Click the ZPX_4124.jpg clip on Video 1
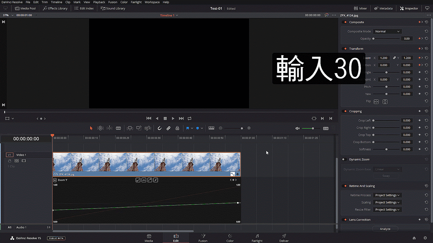 click(x=146, y=164)
